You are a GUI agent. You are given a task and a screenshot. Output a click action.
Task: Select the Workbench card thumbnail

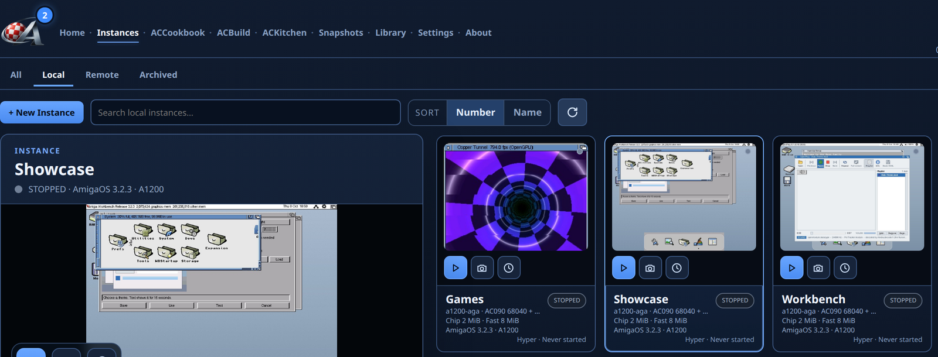tap(852, 197)
